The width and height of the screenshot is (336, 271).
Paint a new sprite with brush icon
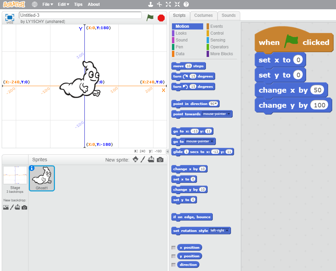143,160
